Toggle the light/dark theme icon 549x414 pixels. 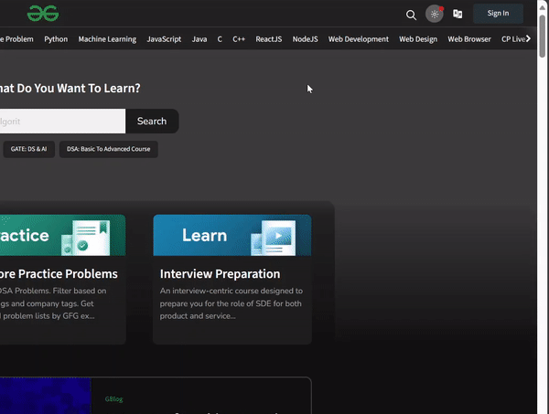click(434, 14)
